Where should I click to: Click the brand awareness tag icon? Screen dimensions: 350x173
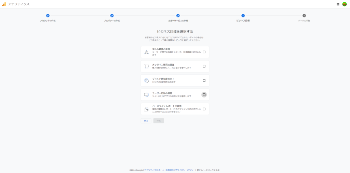146,81
